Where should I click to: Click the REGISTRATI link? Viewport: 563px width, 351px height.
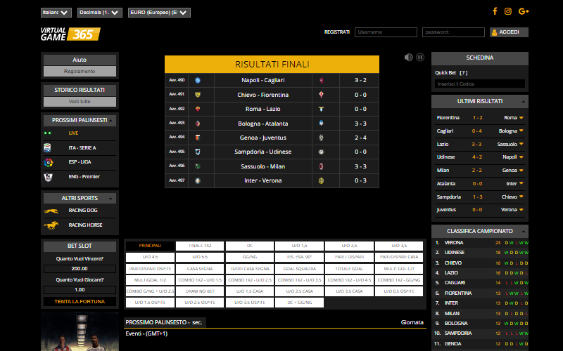[337, 32]
